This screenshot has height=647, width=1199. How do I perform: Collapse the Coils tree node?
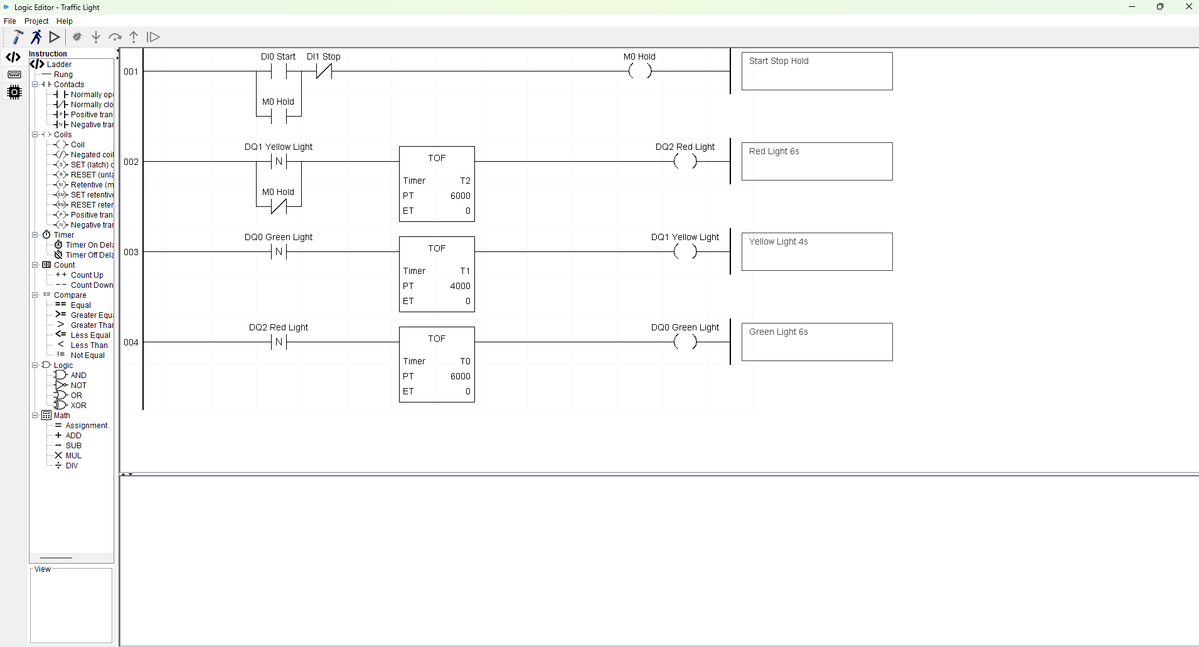(35, 135)
